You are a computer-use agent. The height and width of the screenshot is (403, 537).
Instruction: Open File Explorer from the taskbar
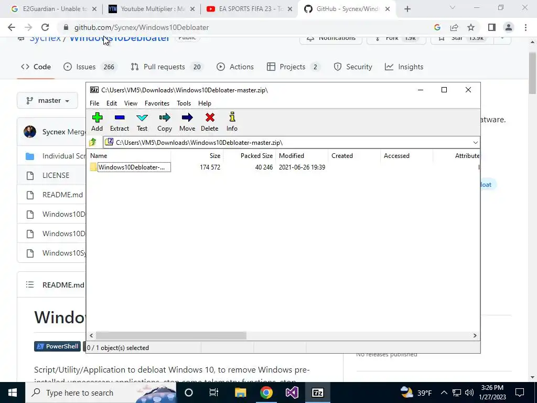pos(240,393)
